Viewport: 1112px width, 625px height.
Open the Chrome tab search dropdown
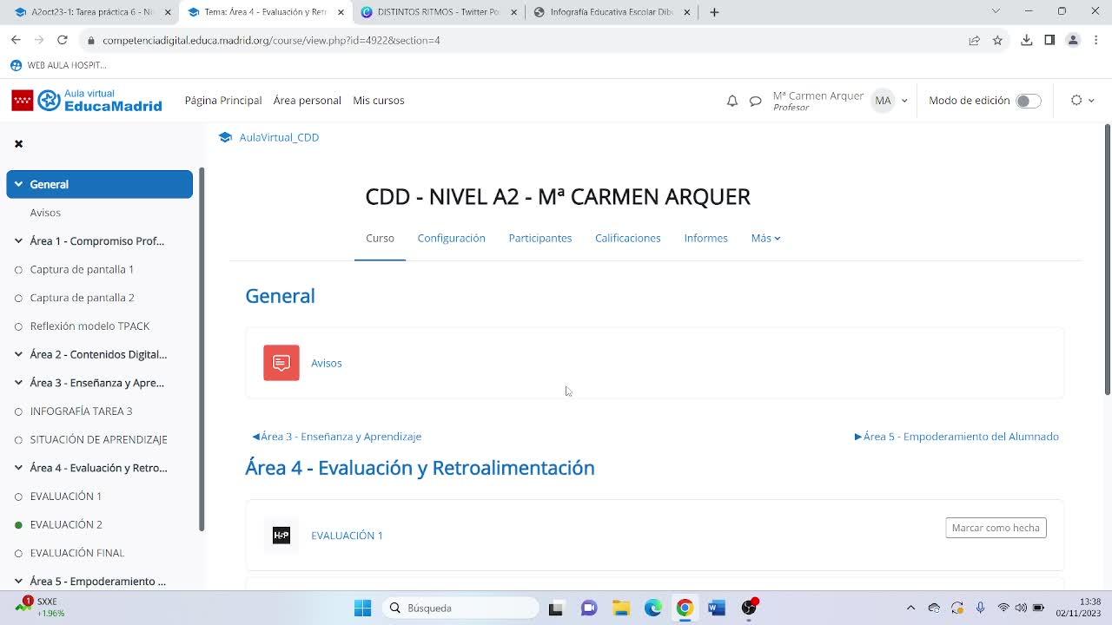[996, 12]
